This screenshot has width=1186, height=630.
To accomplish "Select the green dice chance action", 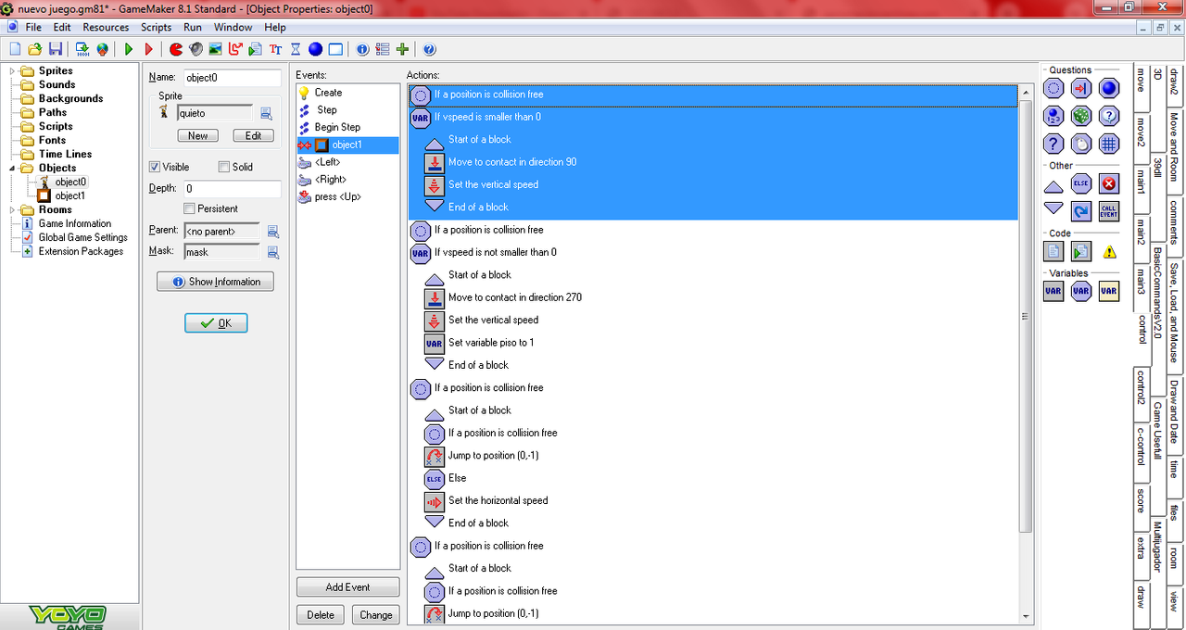I will [1081, 116].
